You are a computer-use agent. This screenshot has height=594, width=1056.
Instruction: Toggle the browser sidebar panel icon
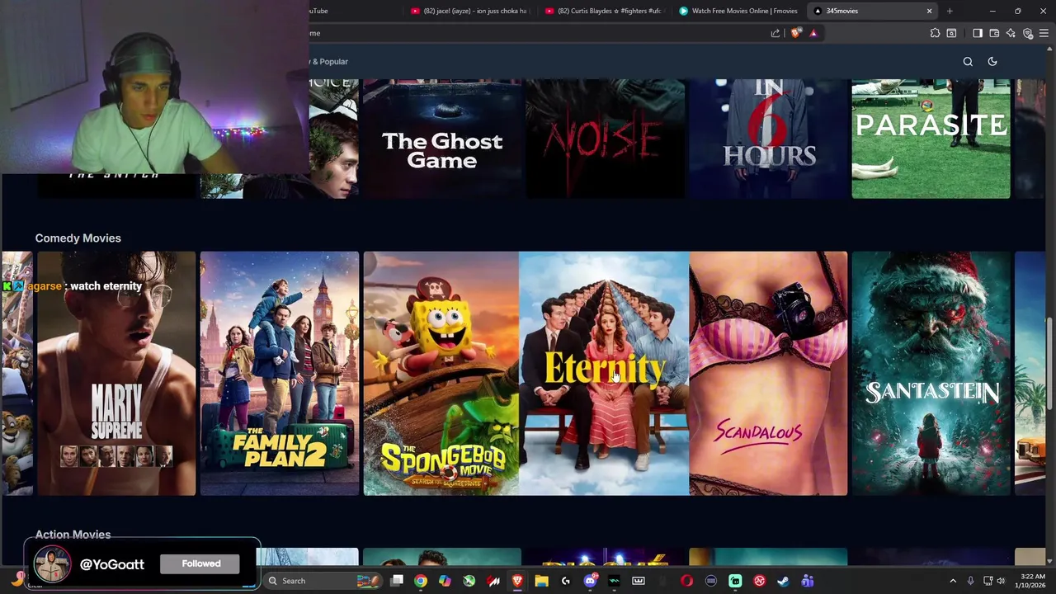tap(978, 33)
